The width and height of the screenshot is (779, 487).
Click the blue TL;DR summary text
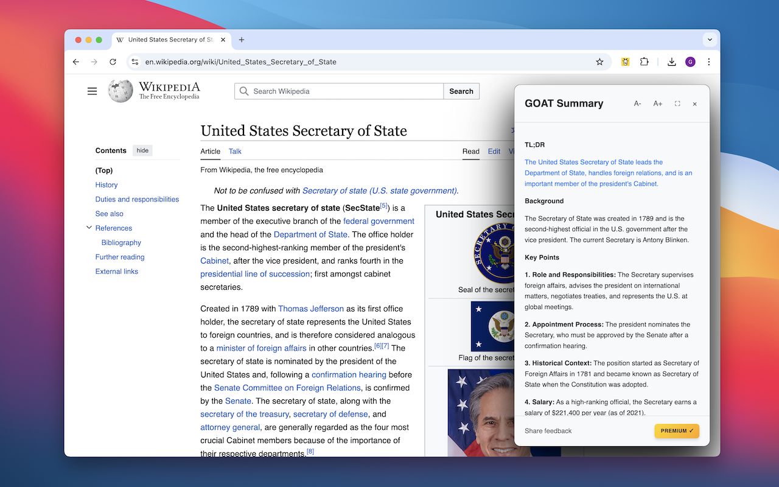tap(609, 173)
